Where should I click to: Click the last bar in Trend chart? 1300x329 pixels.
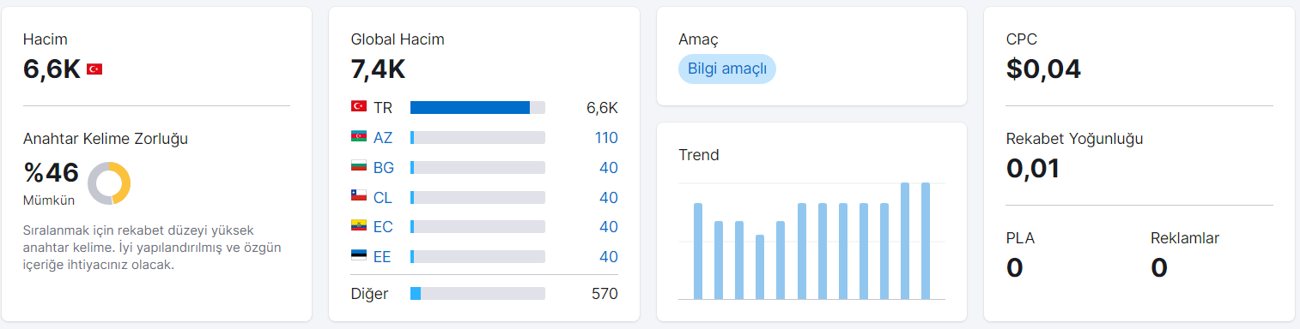[x=926, y=241]
